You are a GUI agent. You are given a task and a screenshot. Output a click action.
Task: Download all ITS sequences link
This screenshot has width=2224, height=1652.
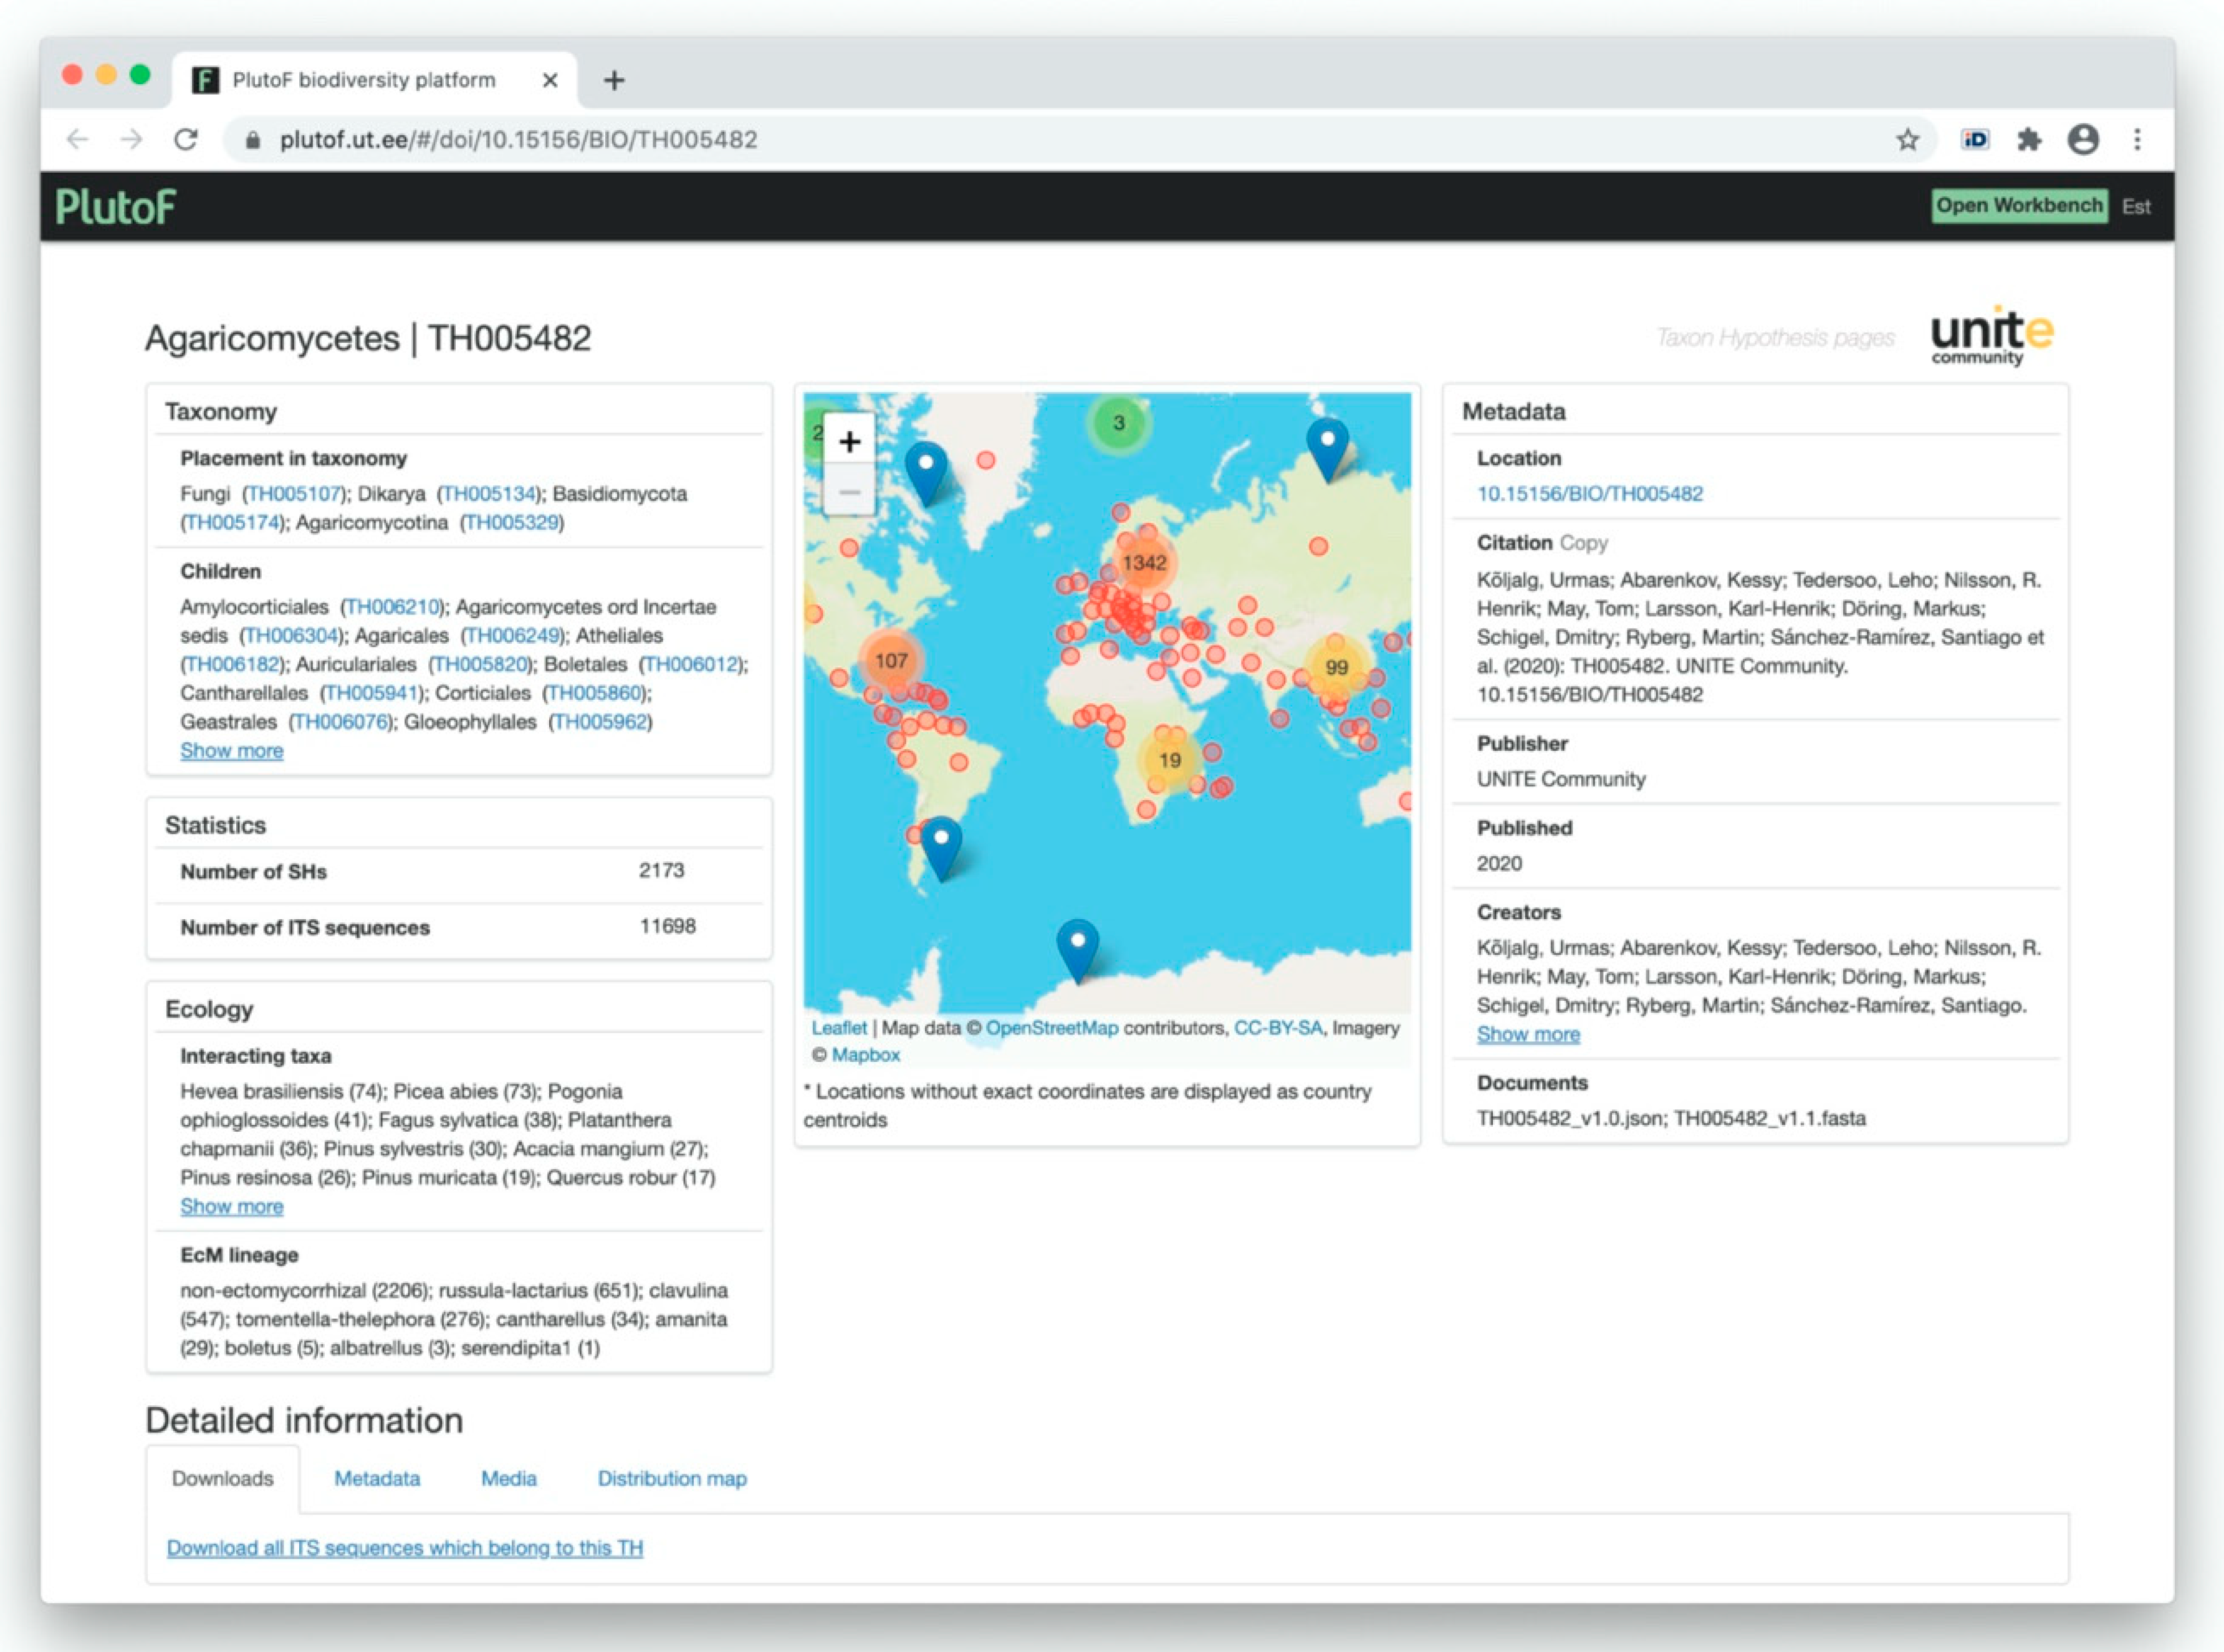click(x=404, y=1548)
